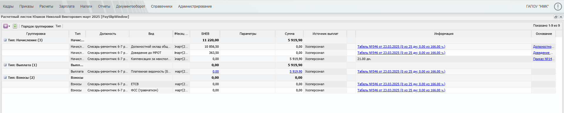The image size is (564, 113).
Task: Click the 5 919,90 payment sum link
Action: 296,71
